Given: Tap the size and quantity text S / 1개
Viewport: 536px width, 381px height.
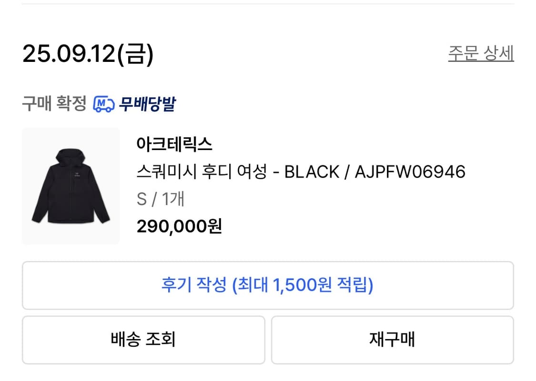Looking at the screenshot, I should click(x=160, y=200).
